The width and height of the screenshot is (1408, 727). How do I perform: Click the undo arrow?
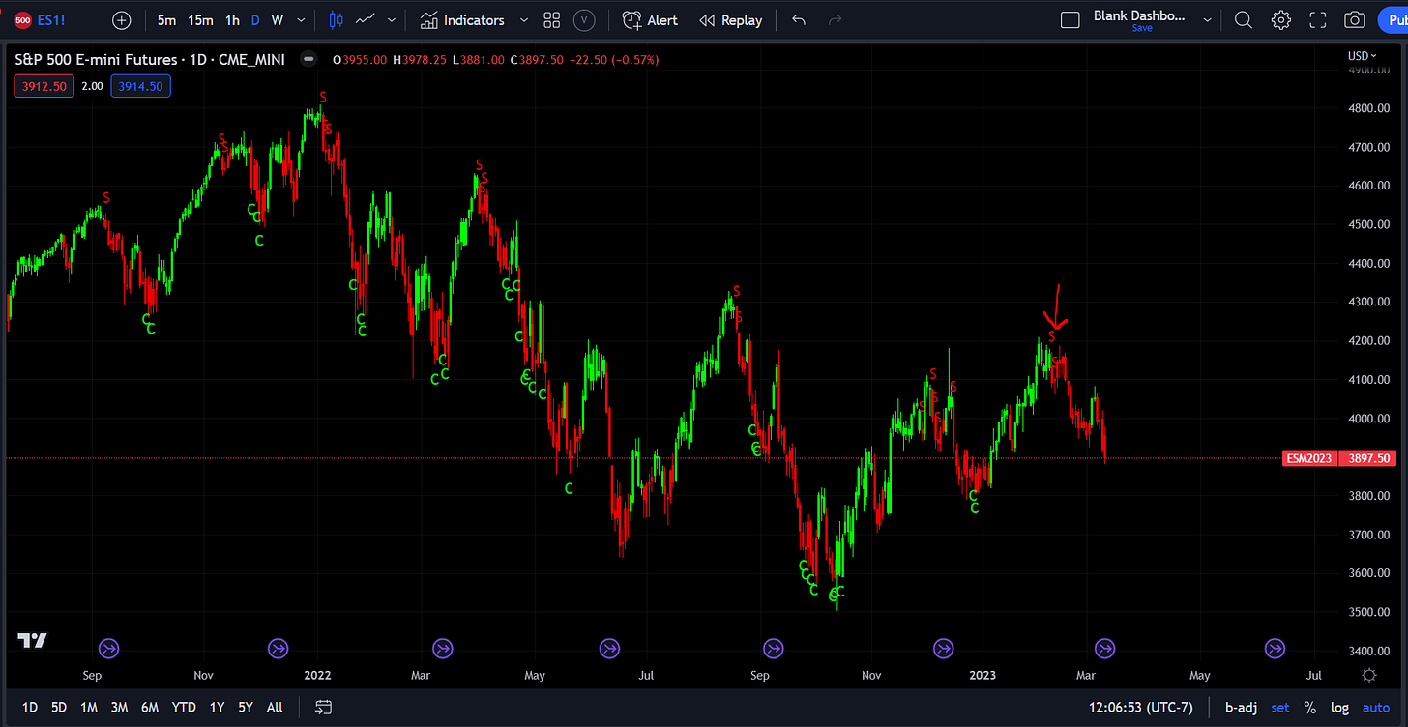[798, 19]
